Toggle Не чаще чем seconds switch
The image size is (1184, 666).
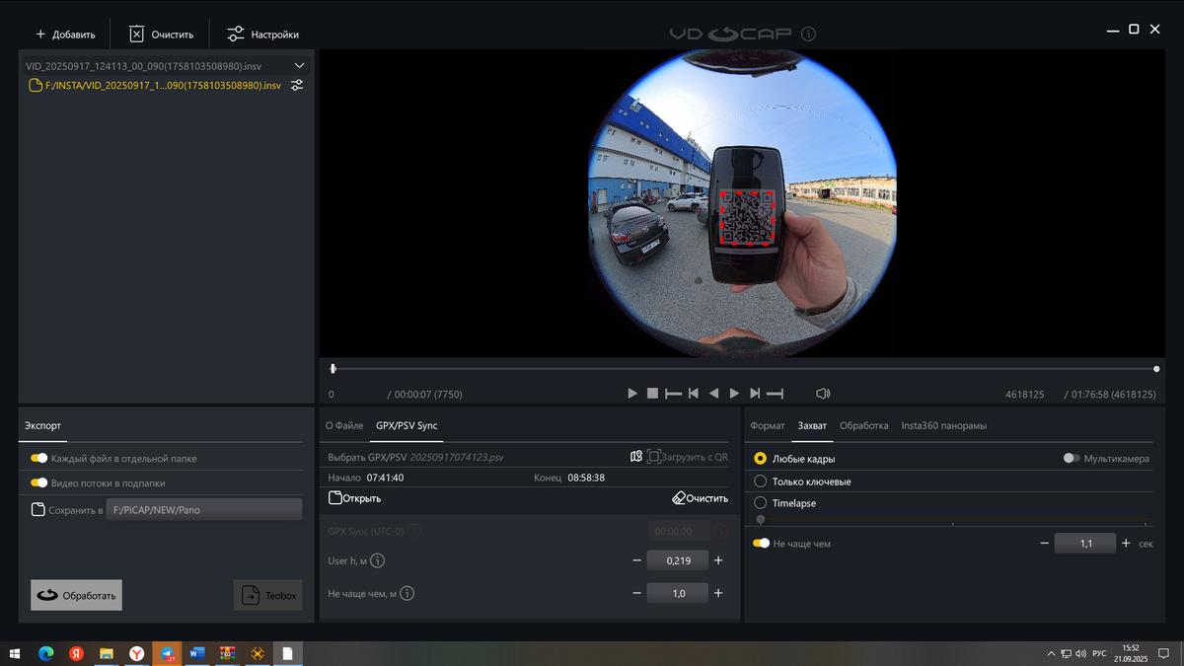tap(761, 543)
